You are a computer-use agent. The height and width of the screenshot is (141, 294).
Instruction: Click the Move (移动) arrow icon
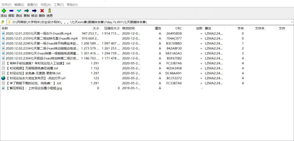[x=34, y=11]
